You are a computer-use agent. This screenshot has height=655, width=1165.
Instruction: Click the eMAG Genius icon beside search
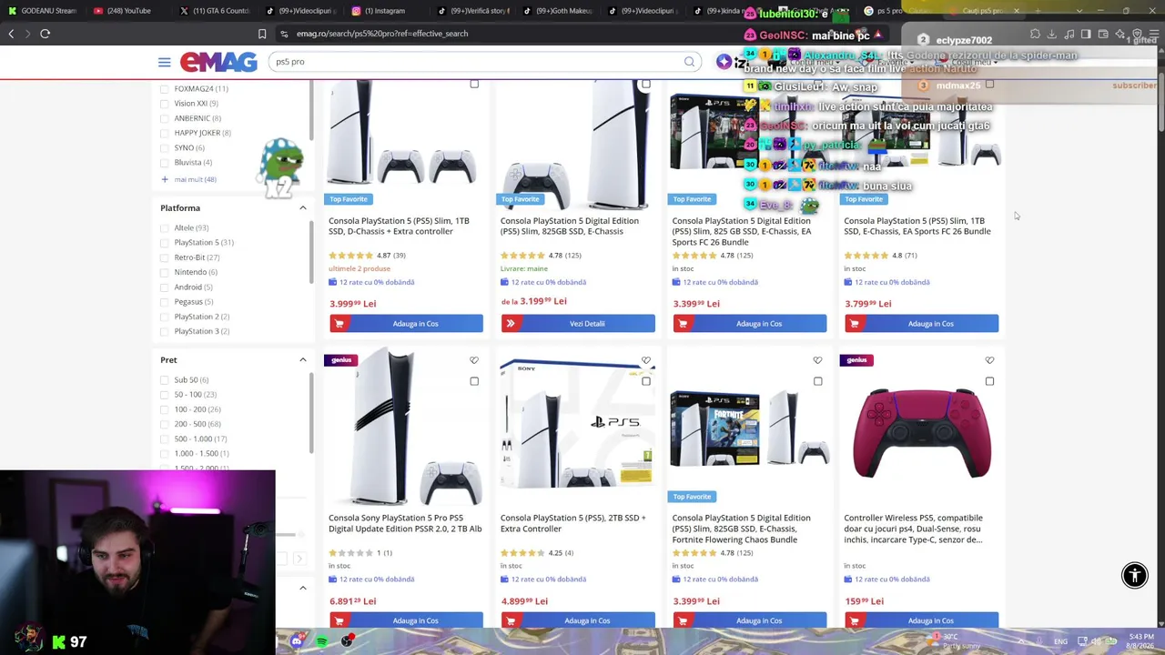pyautogui.click(x=724, y=62)
